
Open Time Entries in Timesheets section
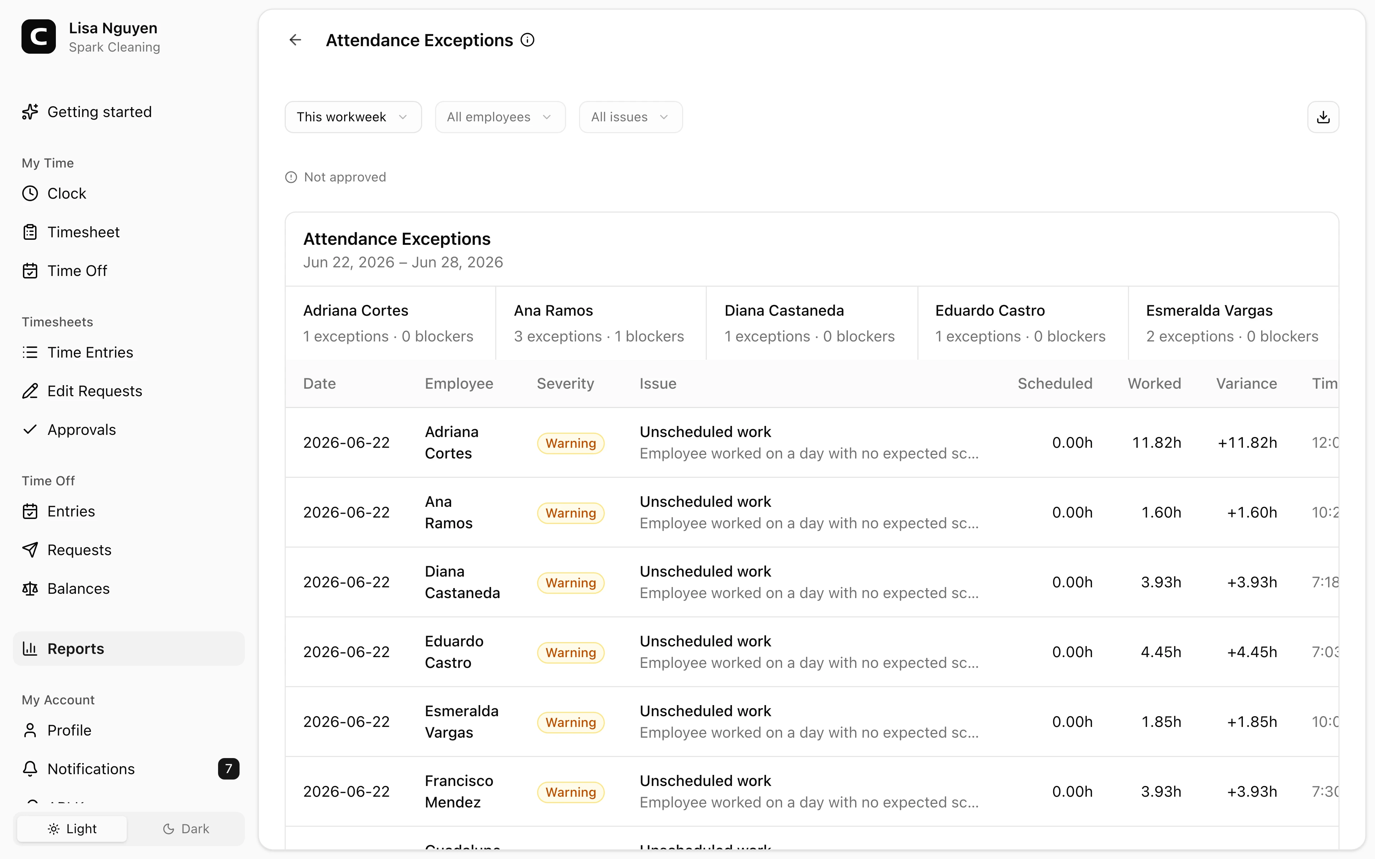click(129, 353)
